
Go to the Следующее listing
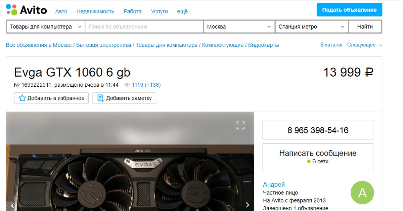[x=365, y=45]
